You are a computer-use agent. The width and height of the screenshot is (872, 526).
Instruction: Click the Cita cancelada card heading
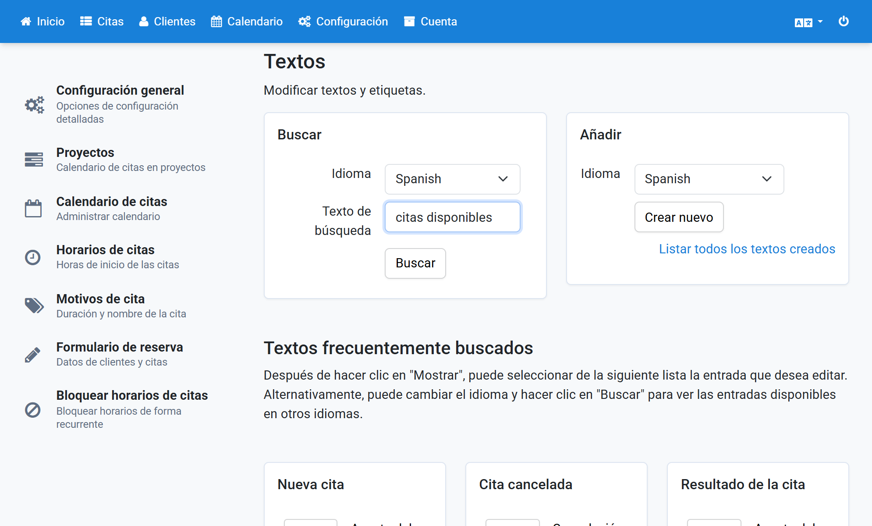[525, 484]
